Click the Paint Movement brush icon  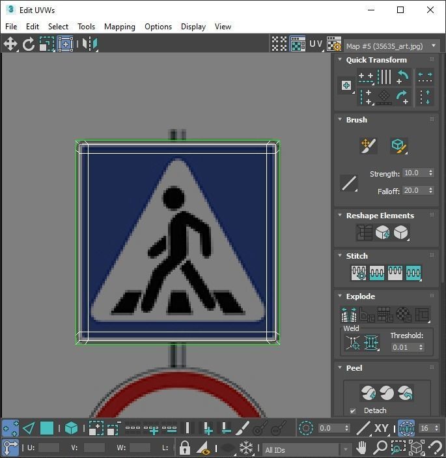pyautogui.click(x=369, y=145)
